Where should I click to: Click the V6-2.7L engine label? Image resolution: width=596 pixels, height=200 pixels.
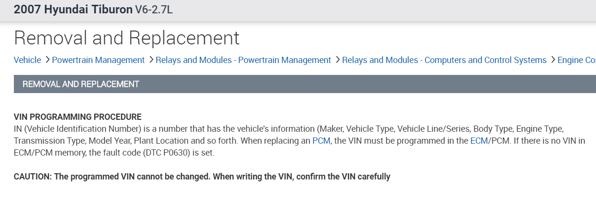coord(154,10)
